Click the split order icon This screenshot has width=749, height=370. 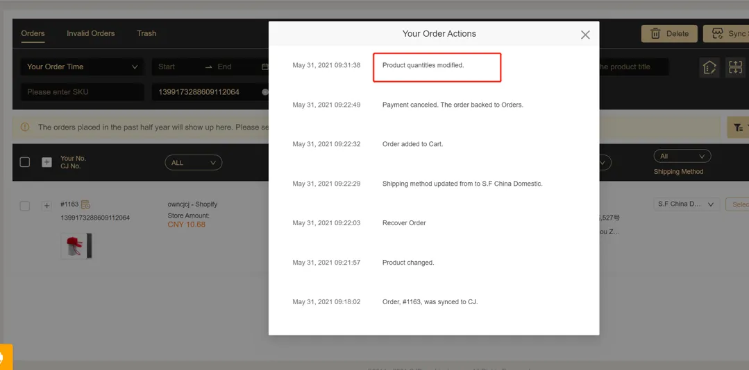click(735, 67)
